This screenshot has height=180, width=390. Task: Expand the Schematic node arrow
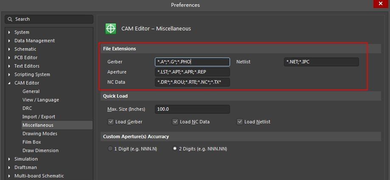click(9, 49)
